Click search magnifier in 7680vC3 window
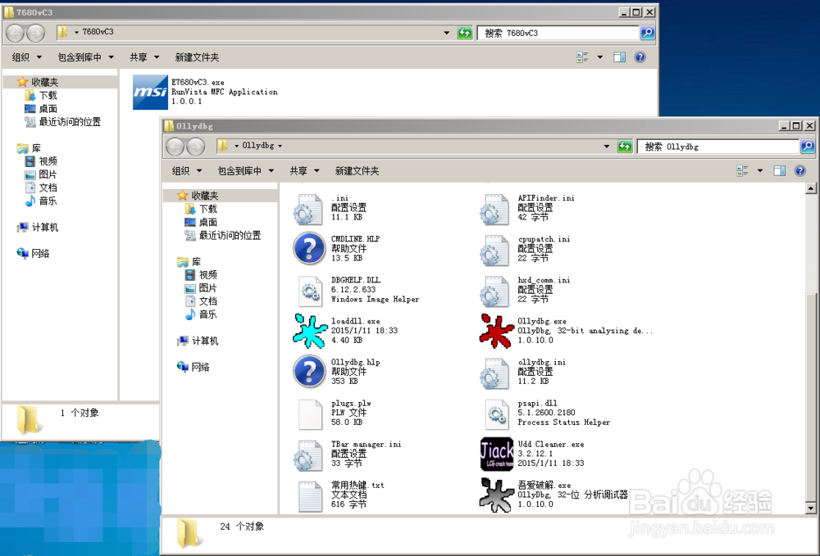The image size is (820, 556). pos(648,33)
